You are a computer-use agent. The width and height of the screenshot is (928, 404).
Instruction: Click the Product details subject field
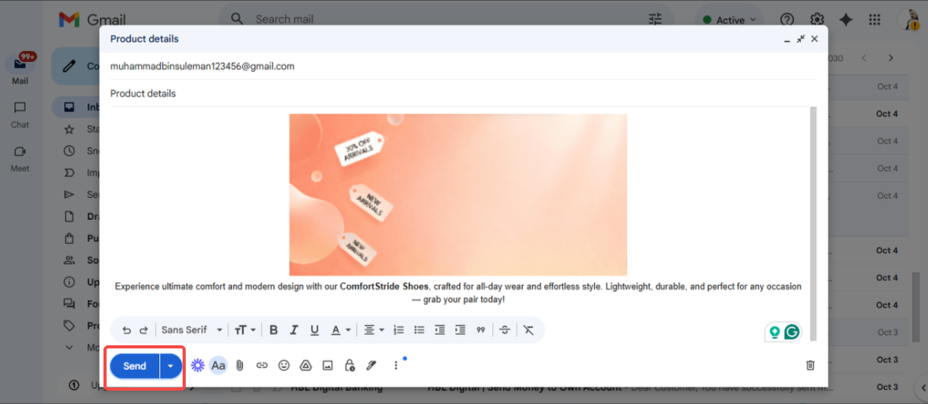pos(464,93)
